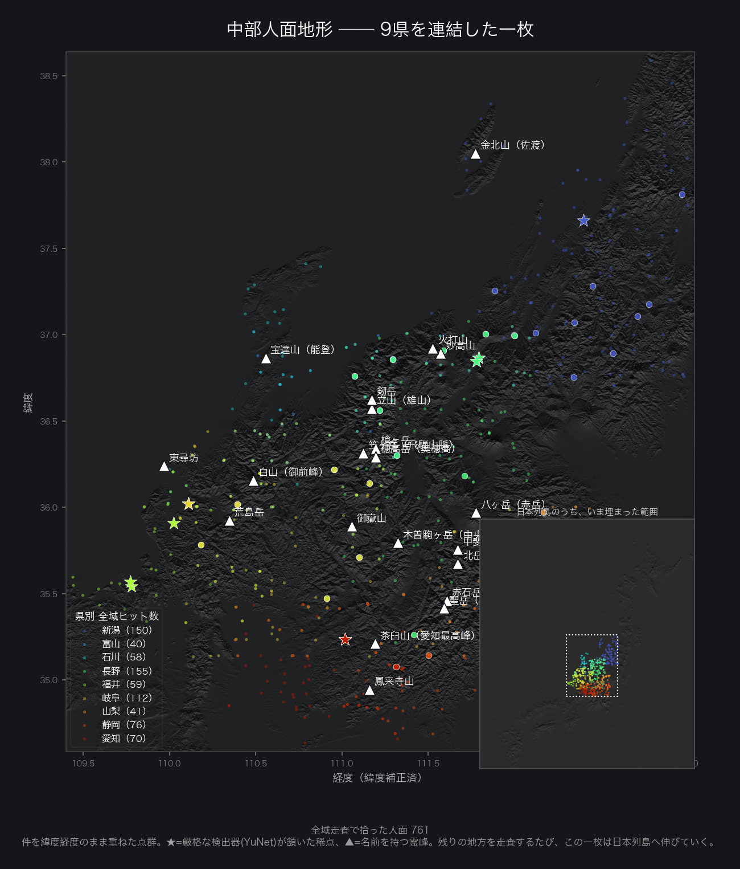This screenshot has height=869, width=740.
Task: Click the lime star left of 荒島岳
Action: 174,523
